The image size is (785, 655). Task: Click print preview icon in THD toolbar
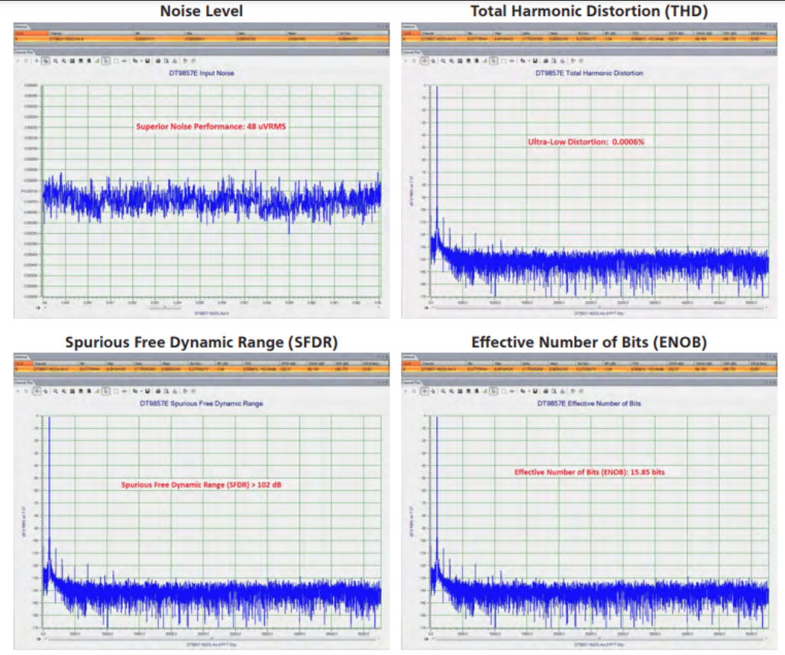pos(554,60)
